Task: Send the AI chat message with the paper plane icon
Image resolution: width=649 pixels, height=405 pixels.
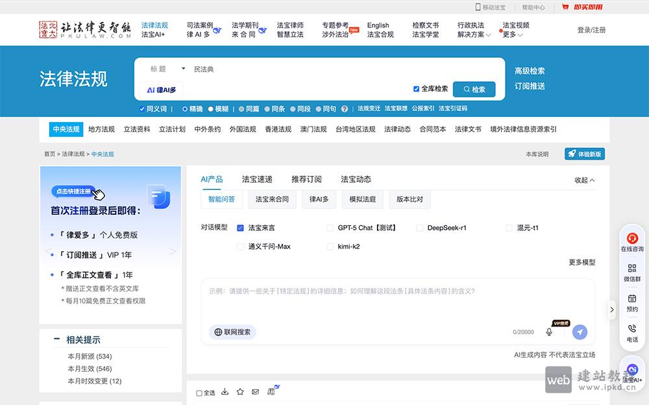Action: pos(580,332)
